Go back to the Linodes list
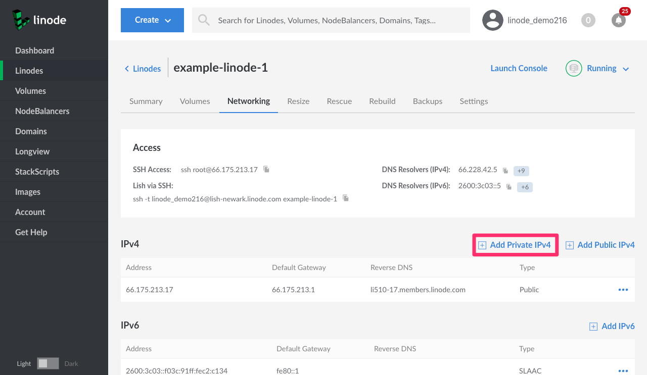 pyautogui.click(x=143, y=69)
